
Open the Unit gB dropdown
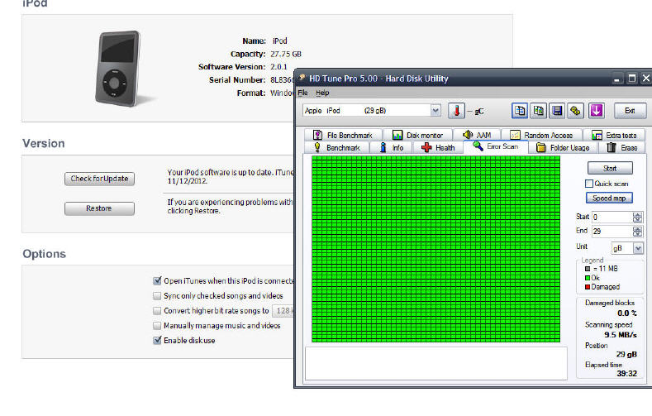coord(638,248)
